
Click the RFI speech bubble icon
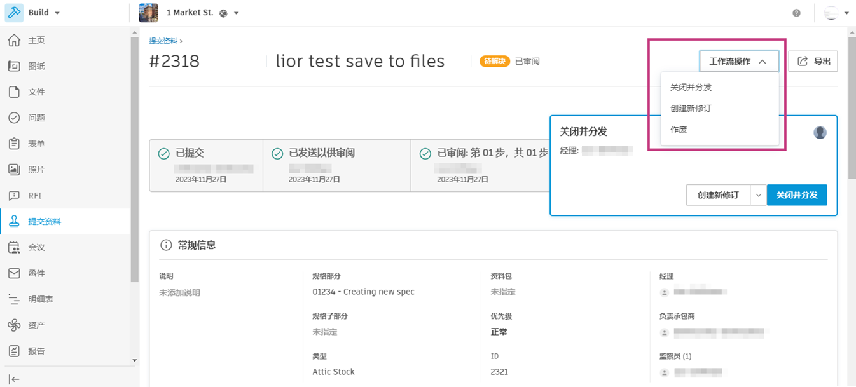click(14, 196)
